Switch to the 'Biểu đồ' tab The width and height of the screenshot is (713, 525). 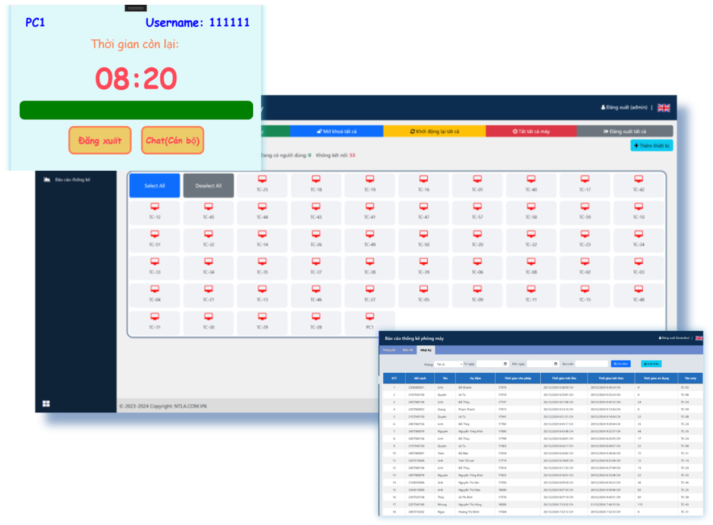pos(407,351)
